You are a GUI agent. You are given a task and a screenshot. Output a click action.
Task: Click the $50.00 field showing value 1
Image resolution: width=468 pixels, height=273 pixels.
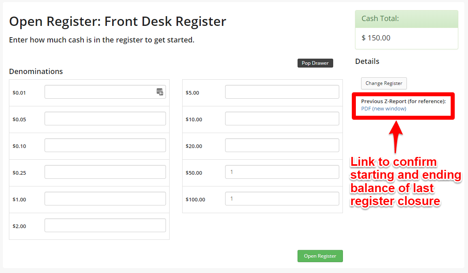pyautogui.click(x=282, y=172)
